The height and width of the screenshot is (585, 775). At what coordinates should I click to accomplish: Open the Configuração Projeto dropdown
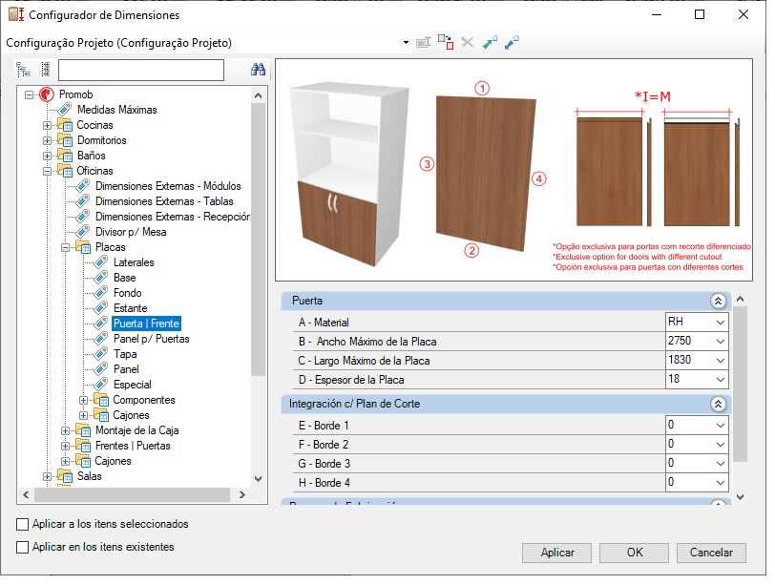pos(406,43)
